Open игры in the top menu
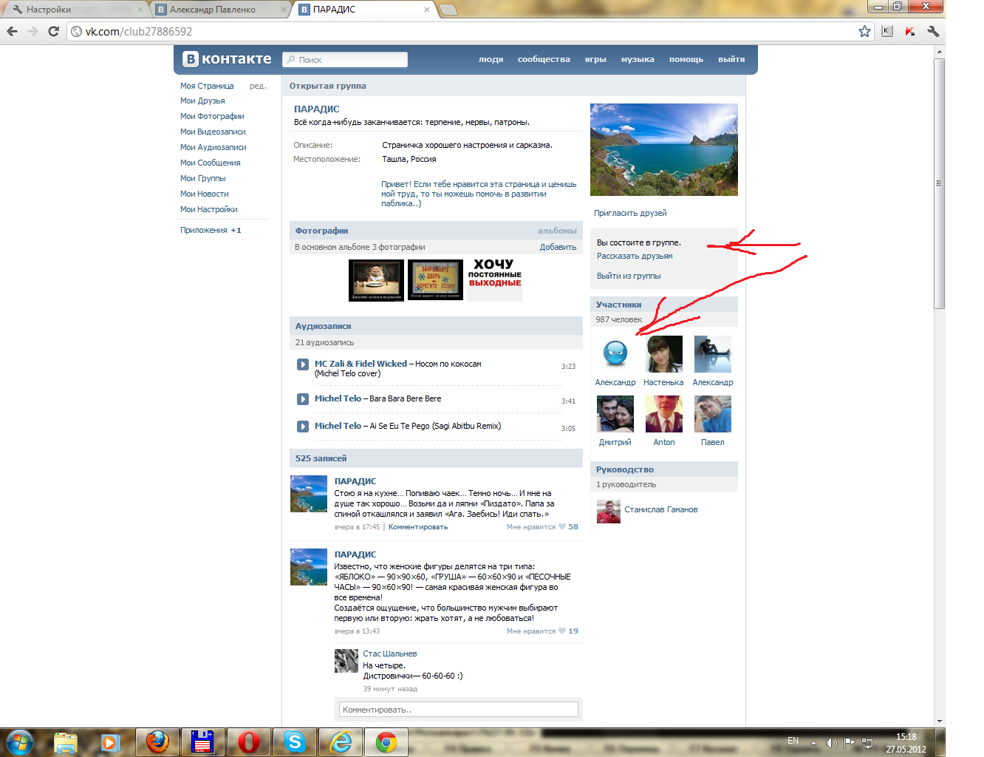984x757 pixels. 595,59
